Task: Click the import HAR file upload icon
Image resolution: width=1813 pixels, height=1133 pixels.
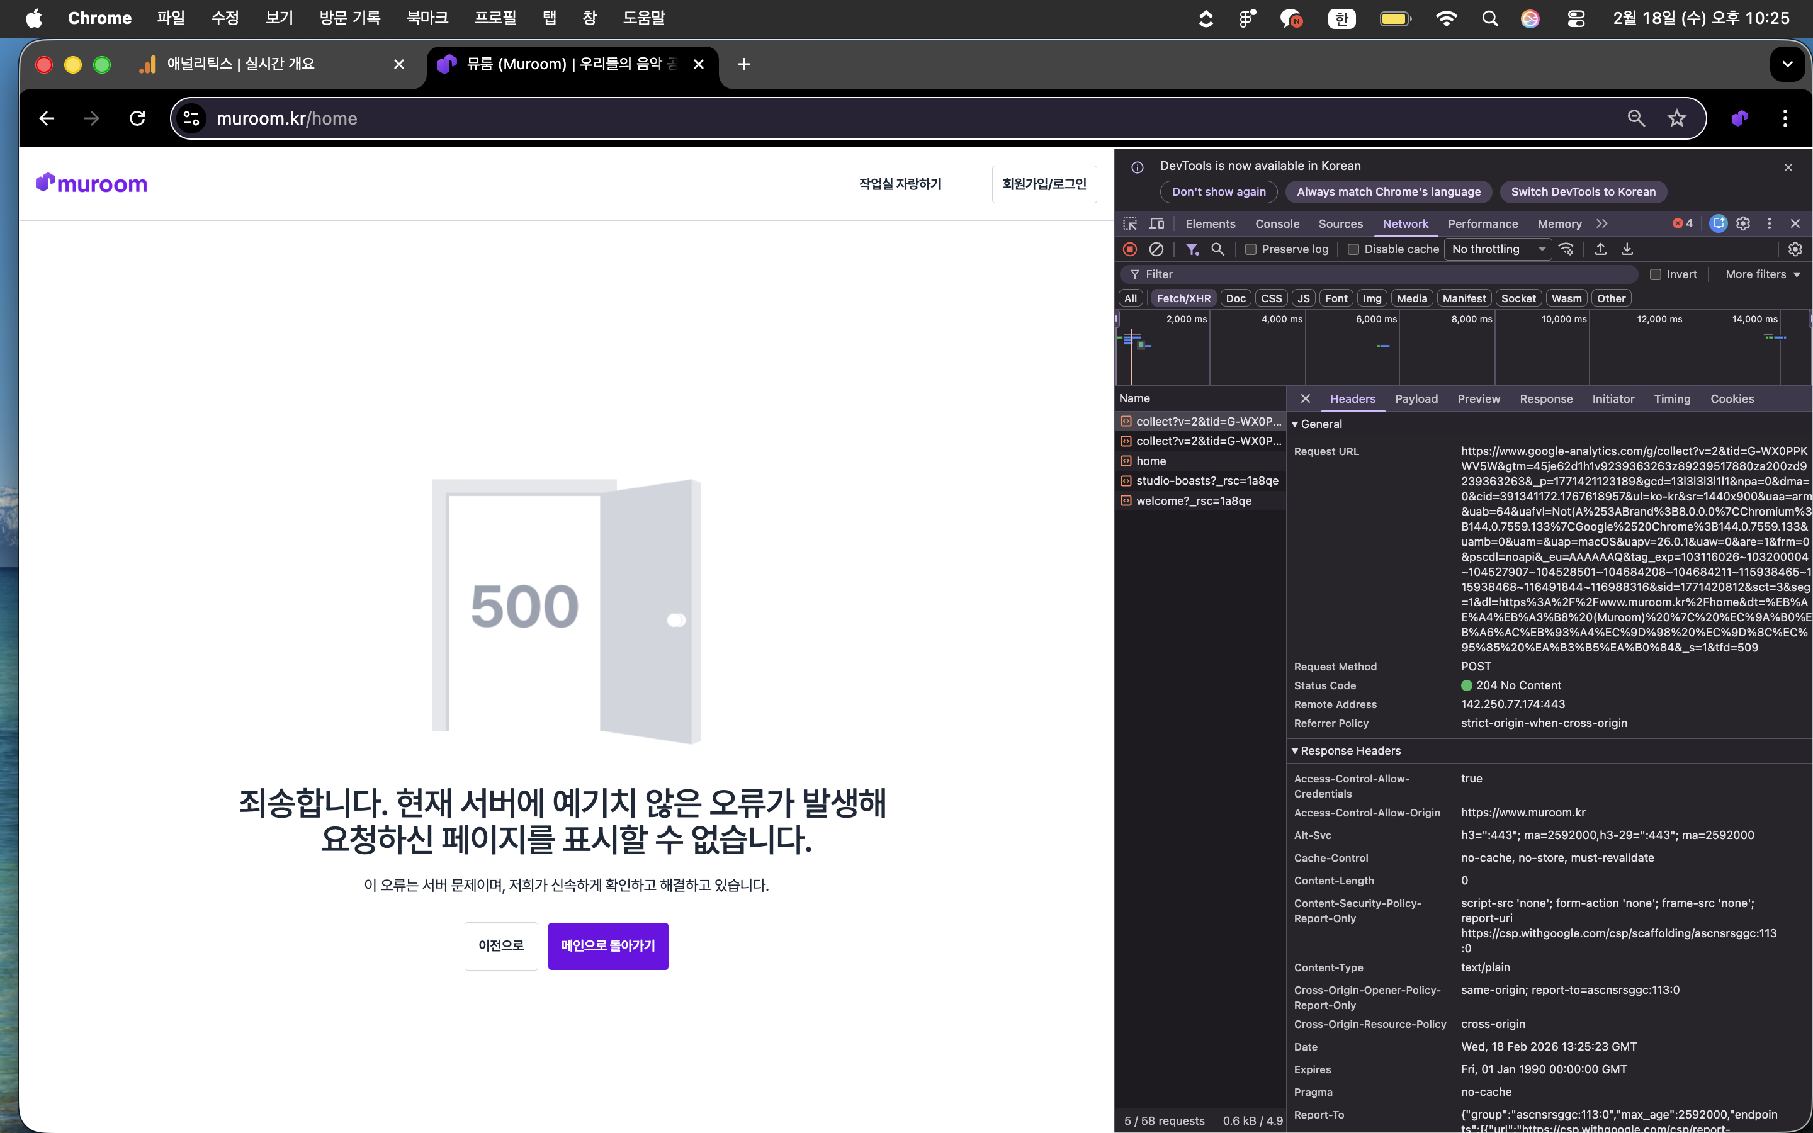Action: [1600, 249]
